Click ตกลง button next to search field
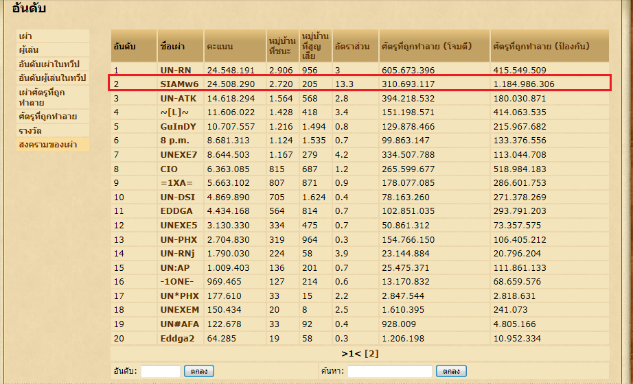 click(x=451, y=371)
